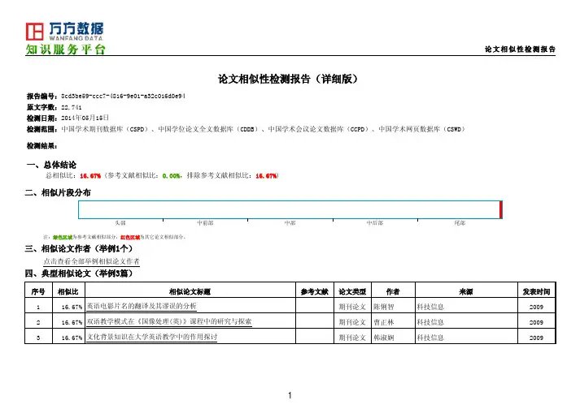This screenshot has height=409, width=580.
Task: Click the report number 报告编号 line
Action: pyautogui.click(x=107, y=97)
